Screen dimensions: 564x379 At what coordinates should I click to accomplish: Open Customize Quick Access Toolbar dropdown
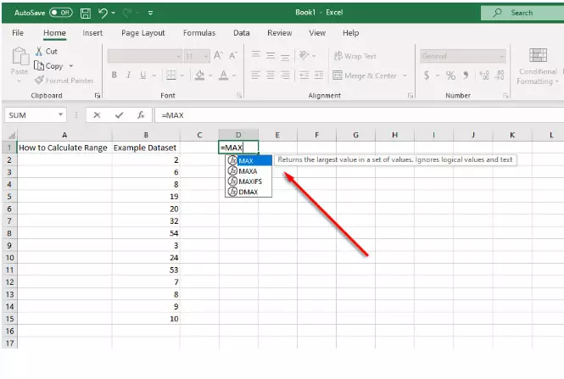coord(150,13)
